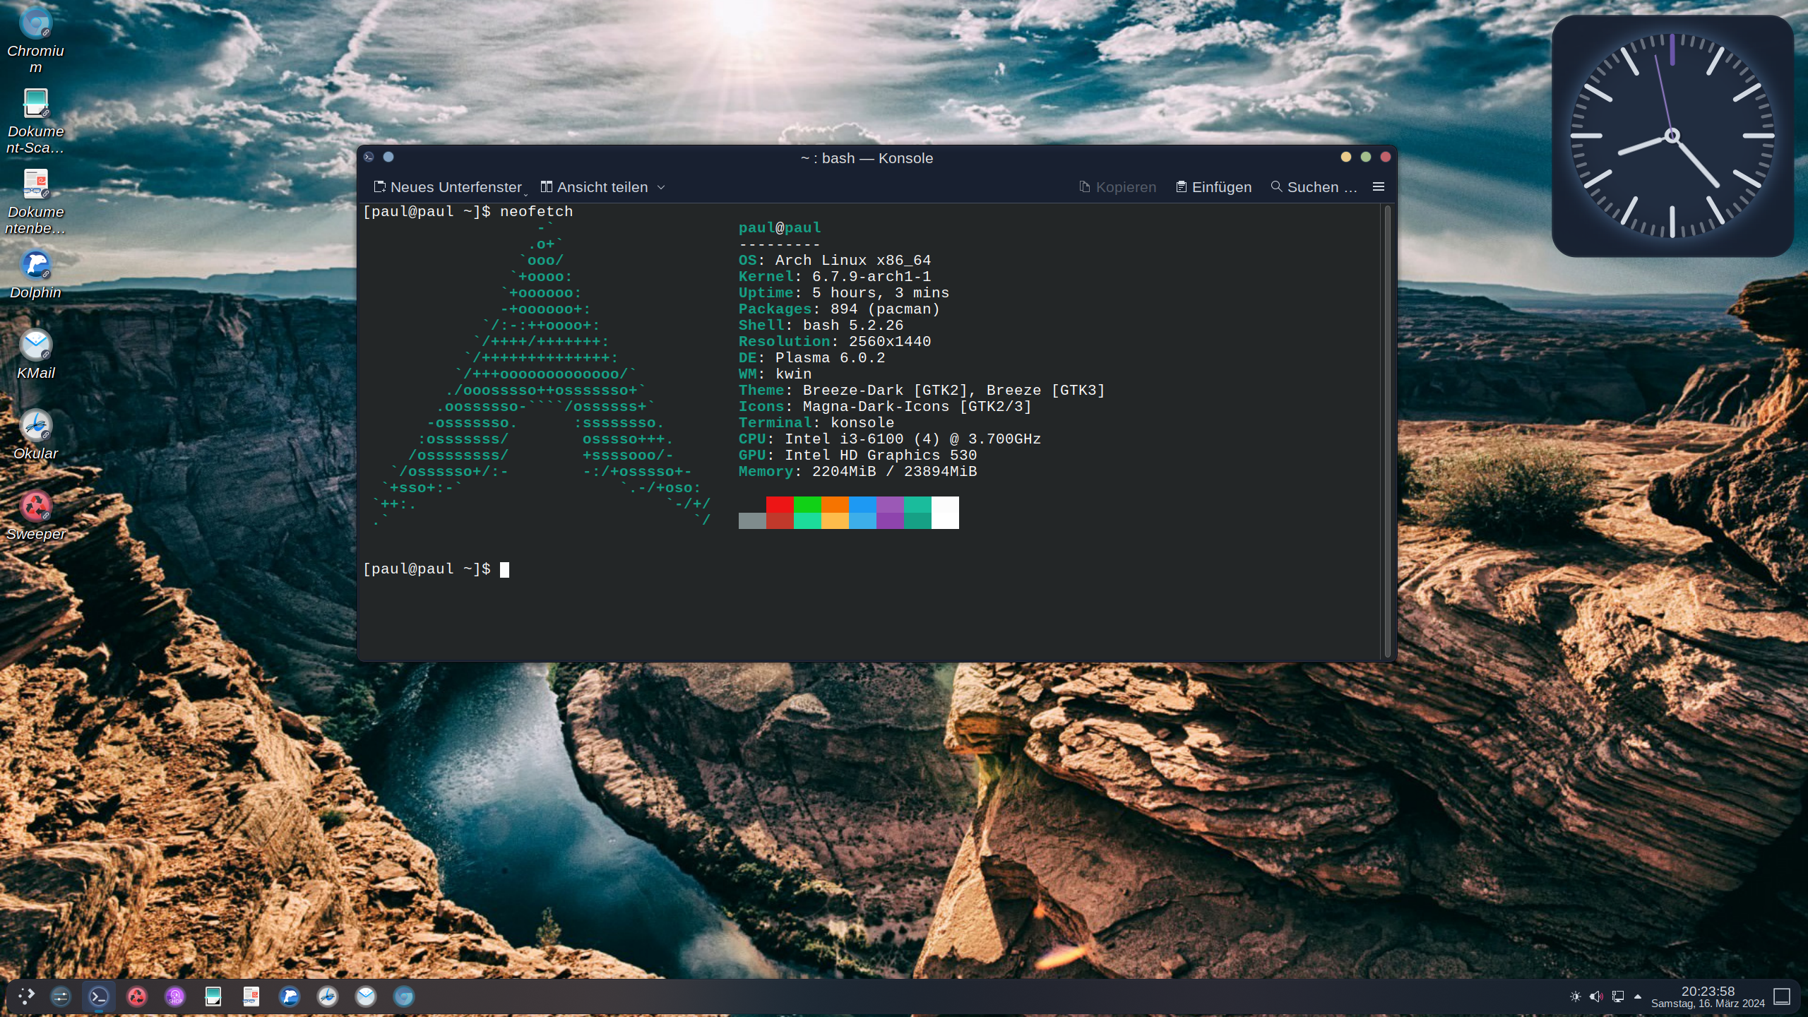
Task: Launch System Settings from the taskbar
Action: [x=61, y=997]
